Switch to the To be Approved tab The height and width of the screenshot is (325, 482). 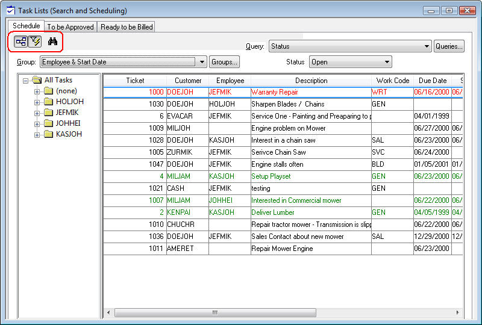click(70, 27)
